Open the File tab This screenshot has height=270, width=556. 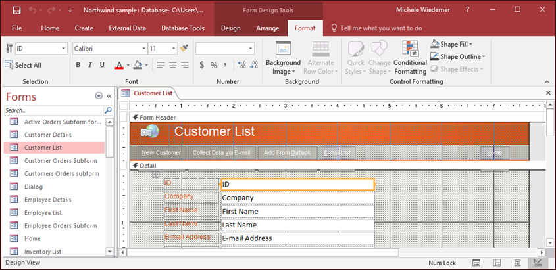pyautogui.click(x=16, y=28)
